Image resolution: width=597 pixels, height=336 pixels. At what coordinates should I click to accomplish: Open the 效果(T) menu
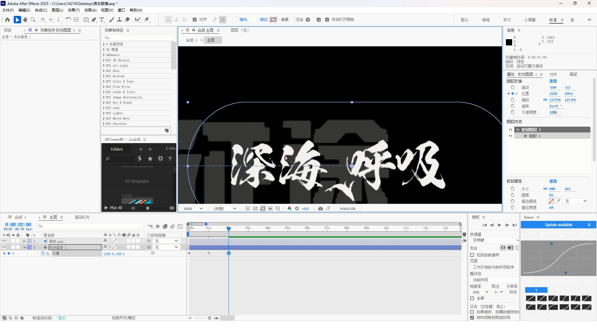[x=74, y=10]
